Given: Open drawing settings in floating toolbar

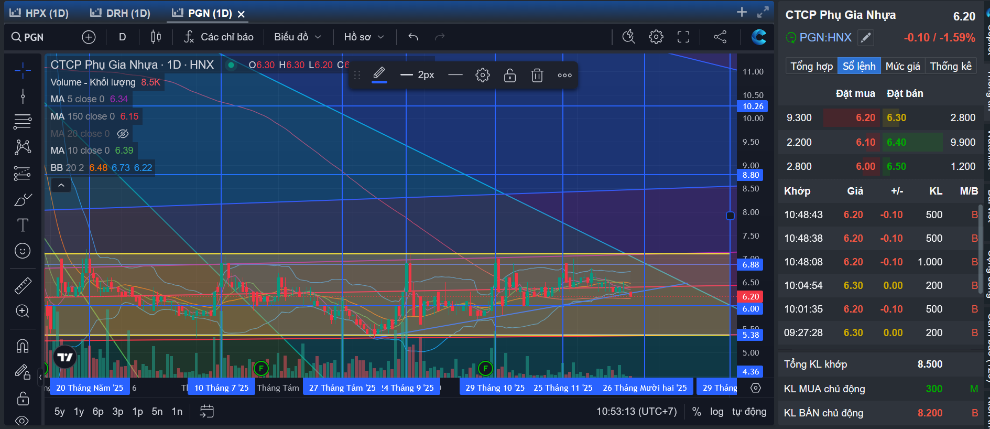Looking at the screenshot, I should [483, 76].
